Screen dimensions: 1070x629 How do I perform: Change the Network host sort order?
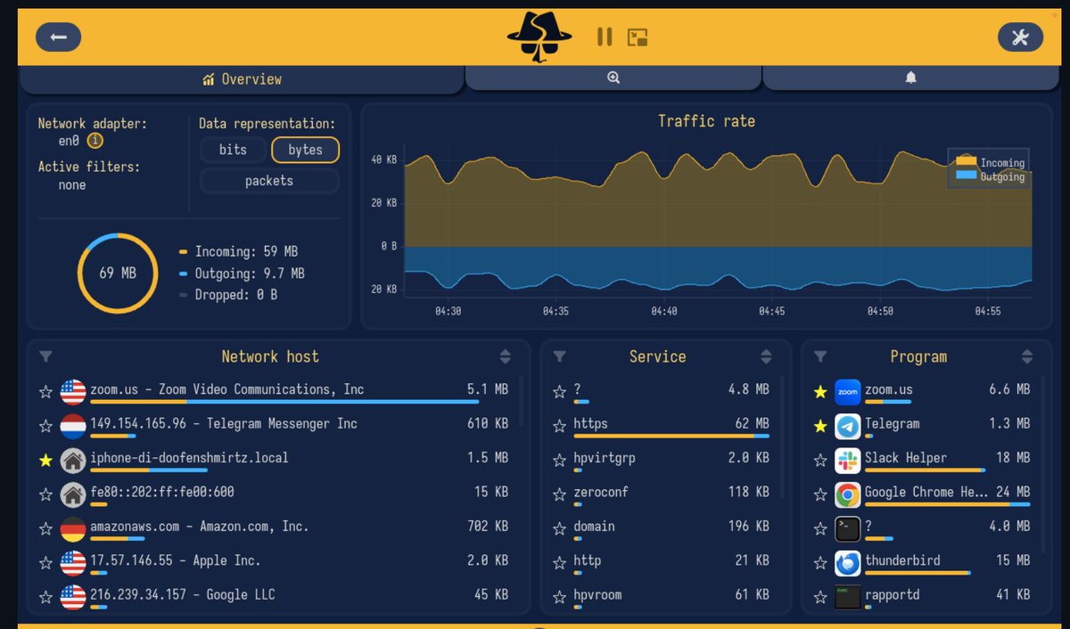click(506, 356)
